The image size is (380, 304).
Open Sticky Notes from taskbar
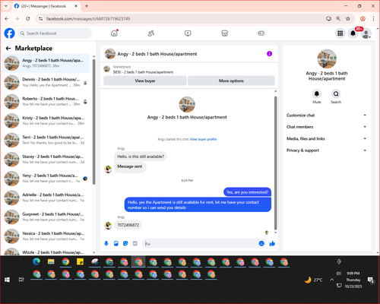click(x=81, y=261)
